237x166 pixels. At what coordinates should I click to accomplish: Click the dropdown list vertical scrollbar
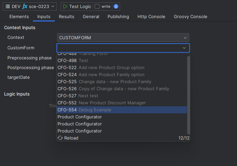click(189, 95)
